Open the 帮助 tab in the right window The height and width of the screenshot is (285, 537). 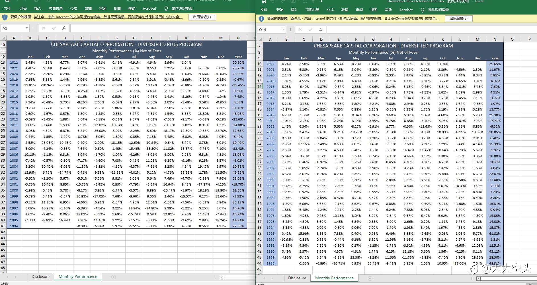point(388,10)
